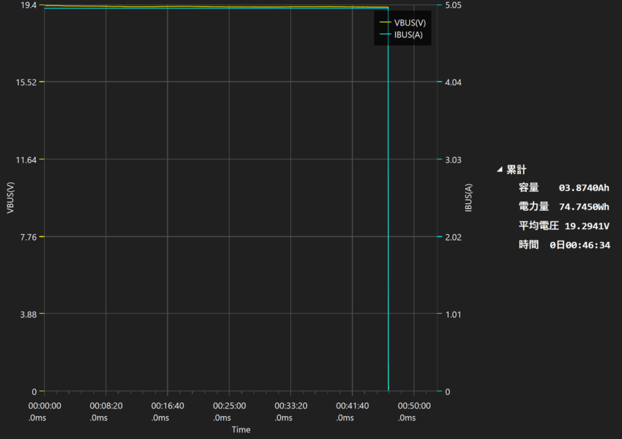Click the right IBUS(A) axis title
622x439 pixels.
[x=469, y=198]
